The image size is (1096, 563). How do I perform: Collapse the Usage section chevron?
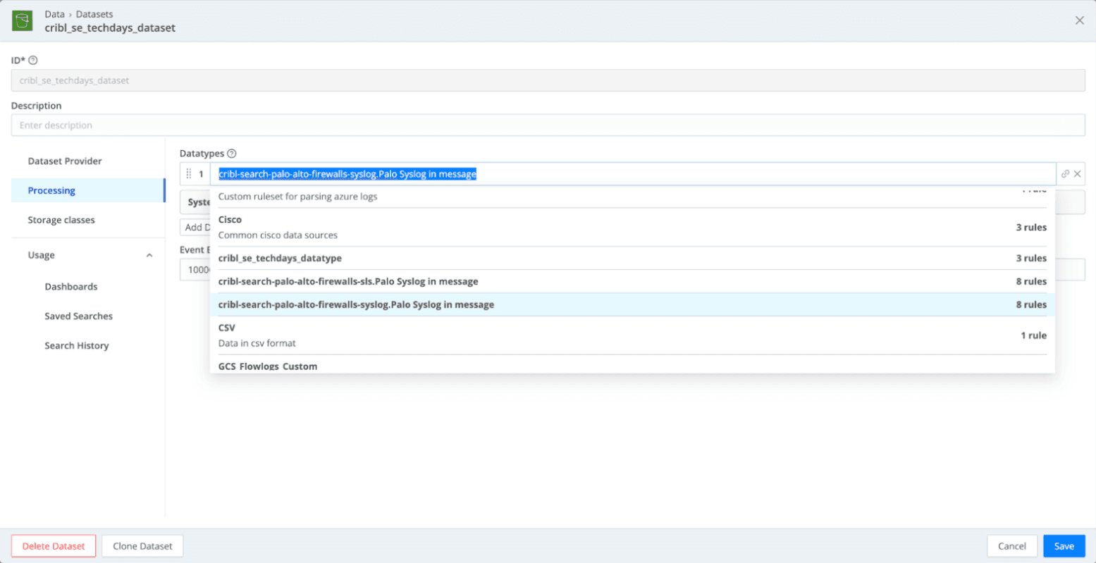click(149, 255)
